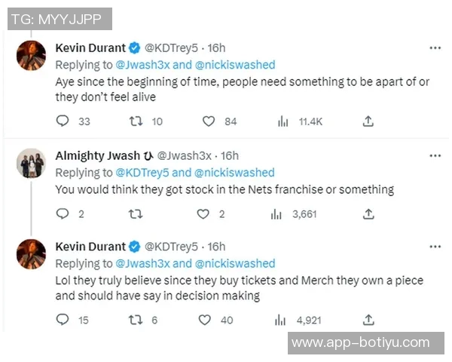The image size is (452, 362).
Task: Open @KDTrey5 mention in Jwash's reply line
Action: coord(143,172)
